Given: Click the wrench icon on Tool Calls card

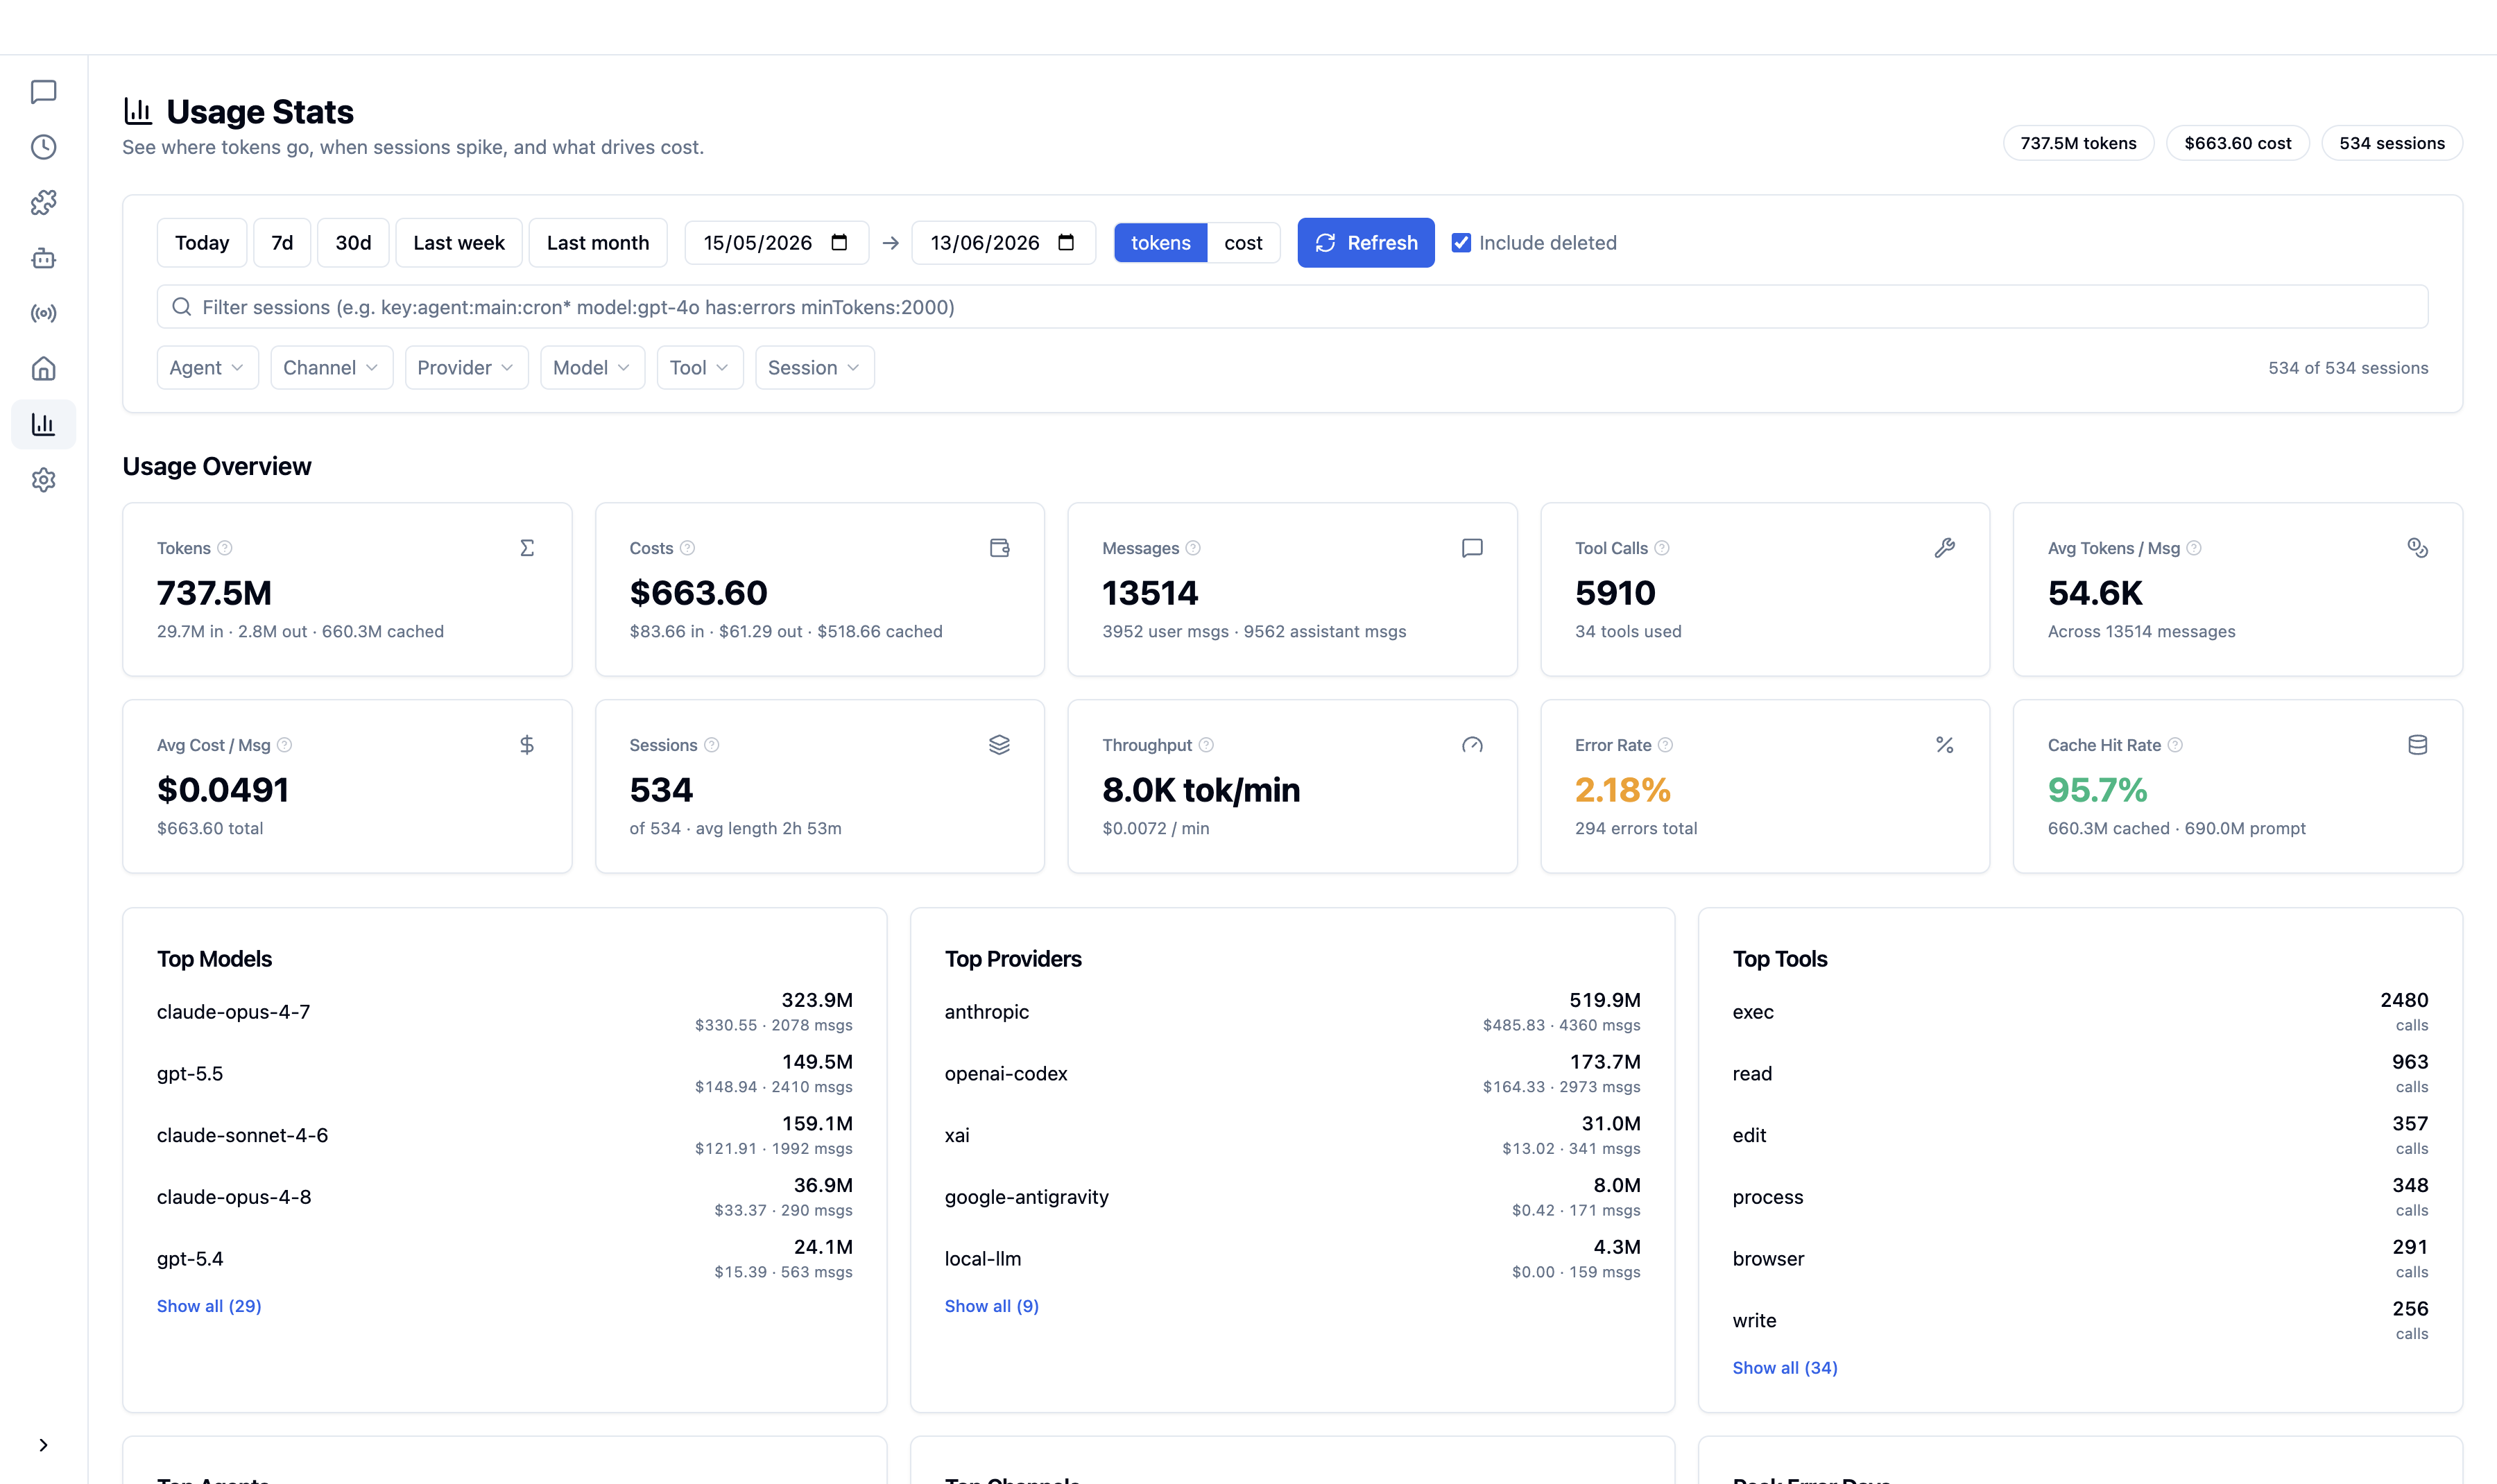Looking at the screenshot, I should tap(1945, 548).
